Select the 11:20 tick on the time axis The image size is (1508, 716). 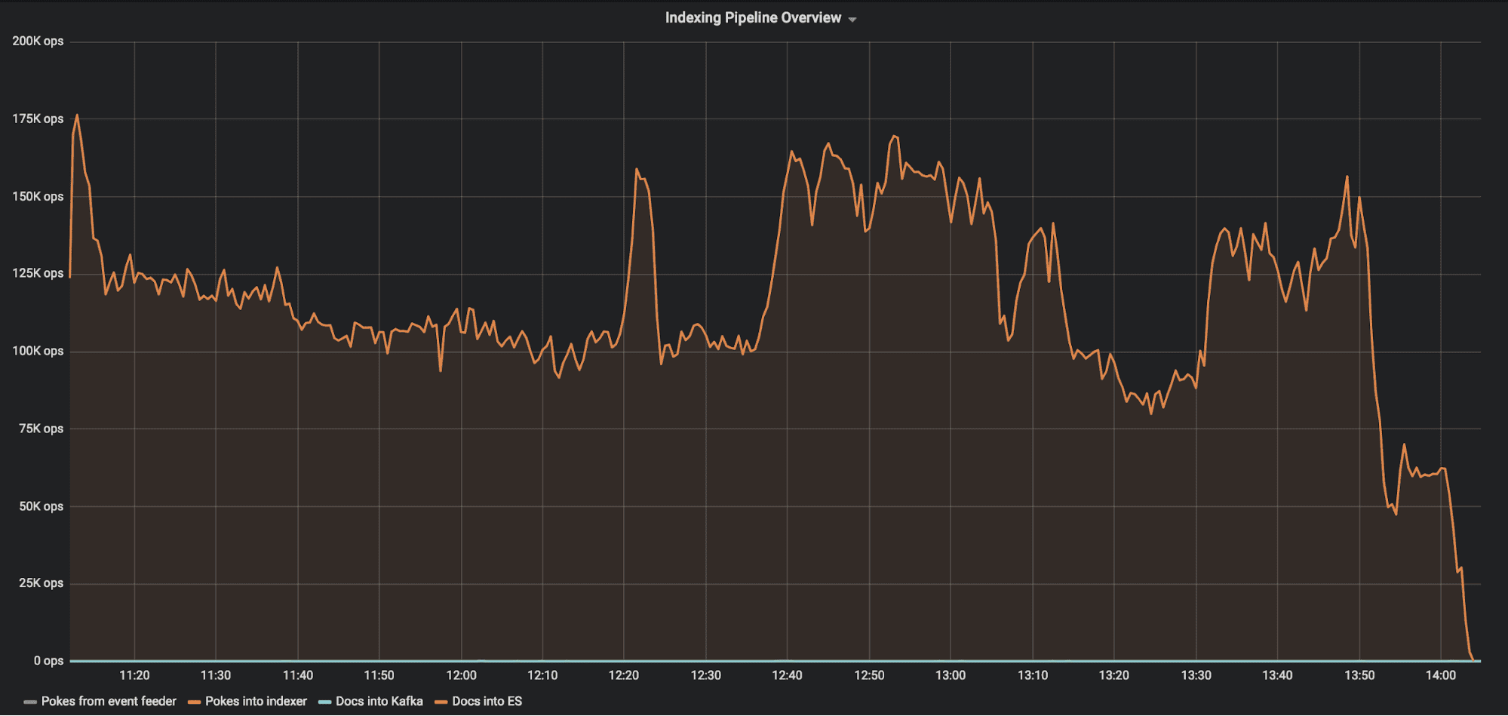pyautogui.click(x=134, y=675)
